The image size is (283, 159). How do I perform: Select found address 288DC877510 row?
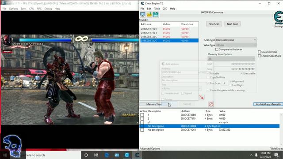coord(169,29)
